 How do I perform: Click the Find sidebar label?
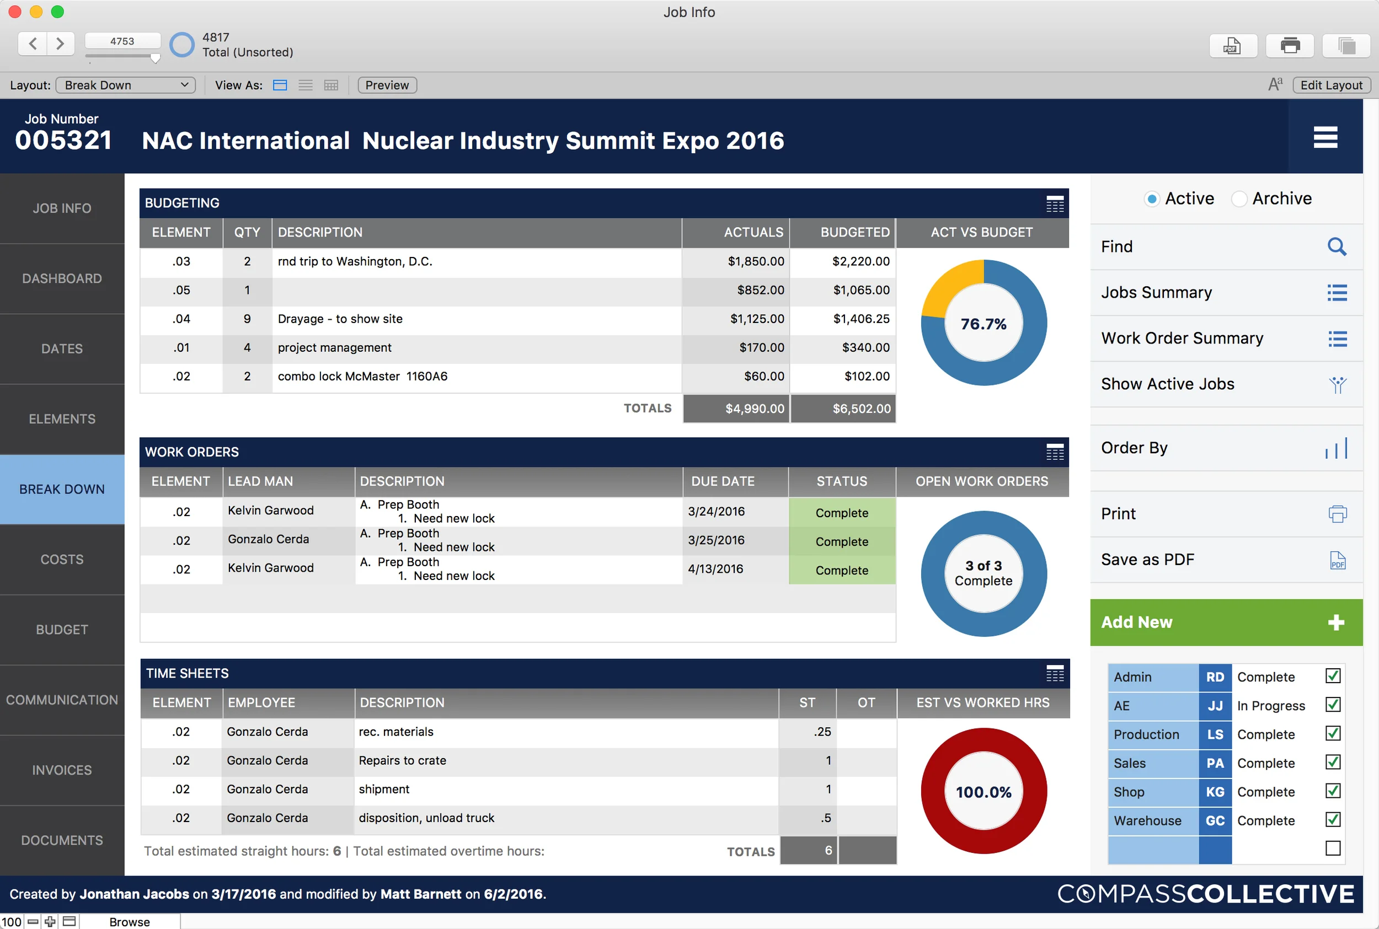[1116, 246]
